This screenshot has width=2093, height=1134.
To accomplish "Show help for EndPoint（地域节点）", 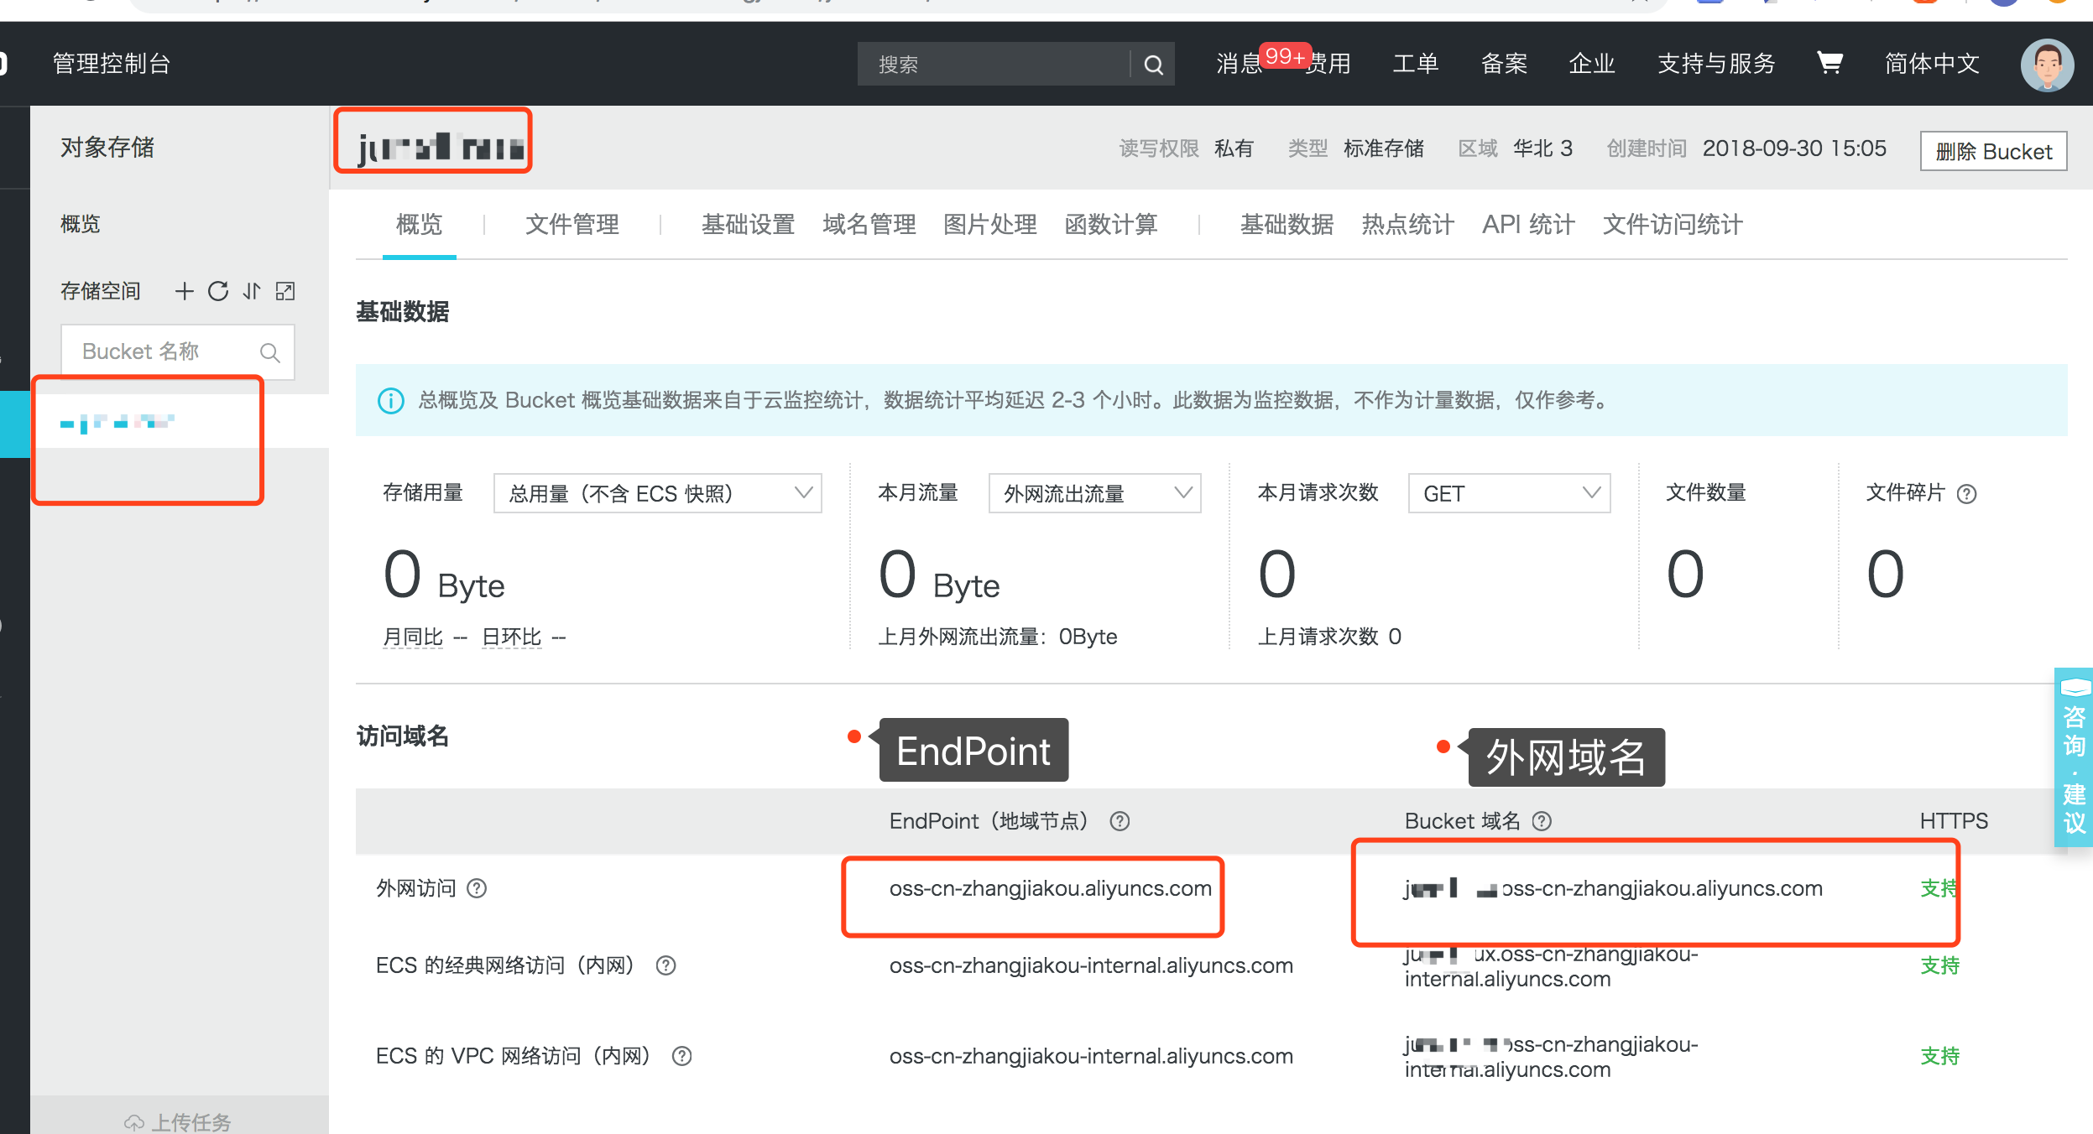I will tap(1120, 821).
